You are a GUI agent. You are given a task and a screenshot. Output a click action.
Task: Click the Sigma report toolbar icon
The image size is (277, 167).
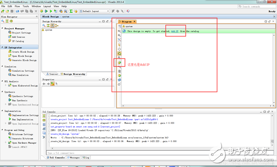pos(71,11)
